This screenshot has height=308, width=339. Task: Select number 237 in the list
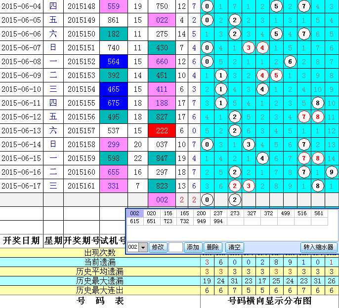218,213
